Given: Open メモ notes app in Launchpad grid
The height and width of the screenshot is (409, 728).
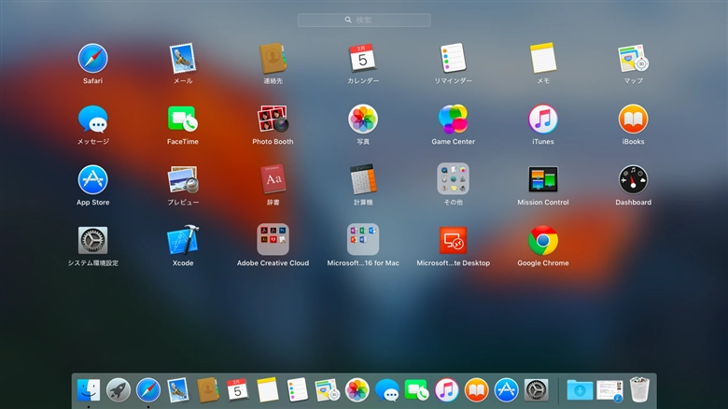Looking at the screenshot, I should click(x=543, y=59).
